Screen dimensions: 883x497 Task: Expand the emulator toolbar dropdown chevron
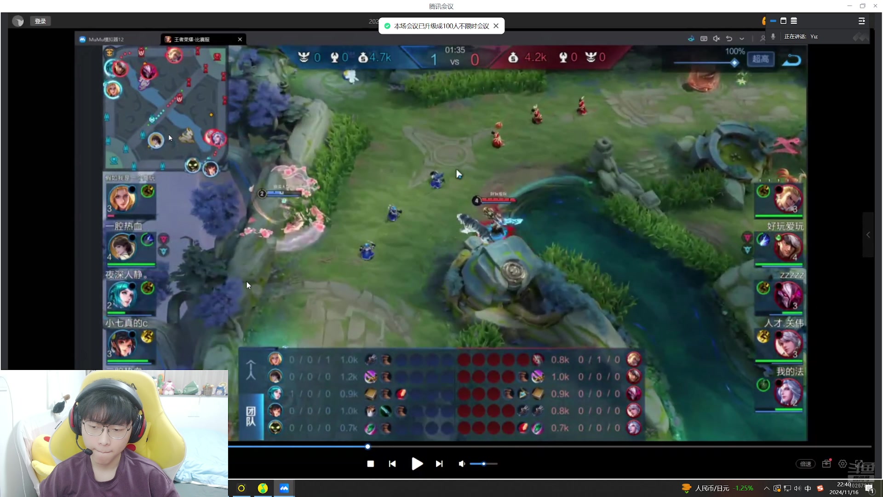tap(741, 39)
